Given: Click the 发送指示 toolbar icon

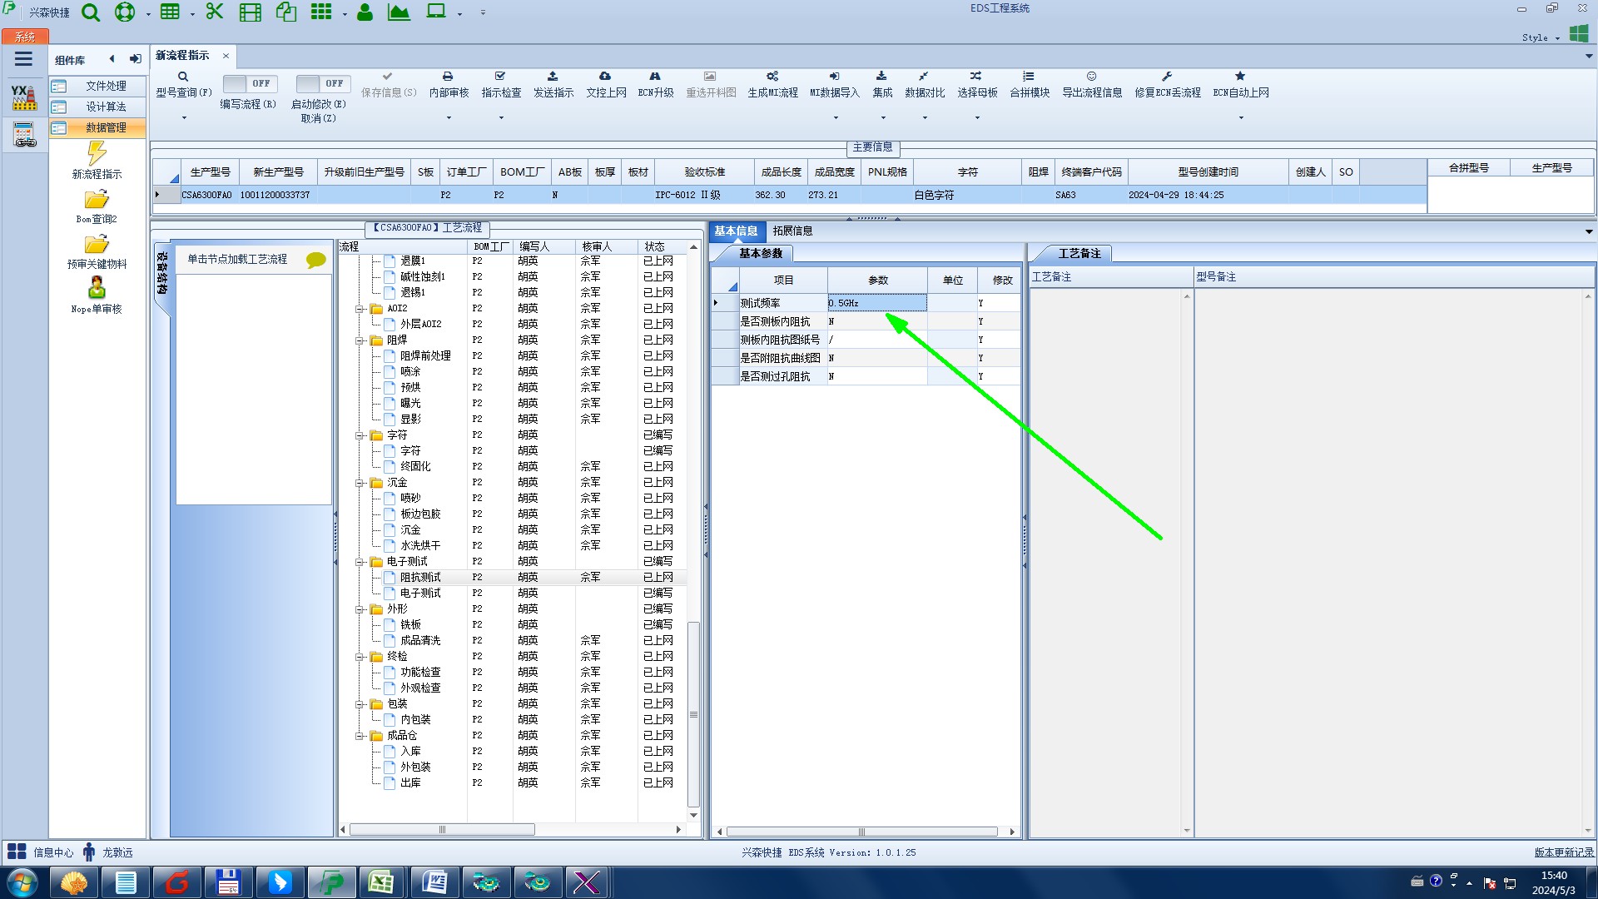Looking at the screenshot, I should point(553,77).
